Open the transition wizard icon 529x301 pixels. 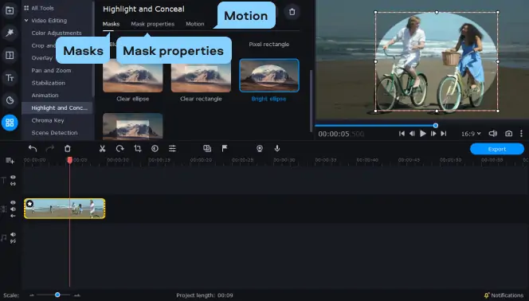pos(207,148)
